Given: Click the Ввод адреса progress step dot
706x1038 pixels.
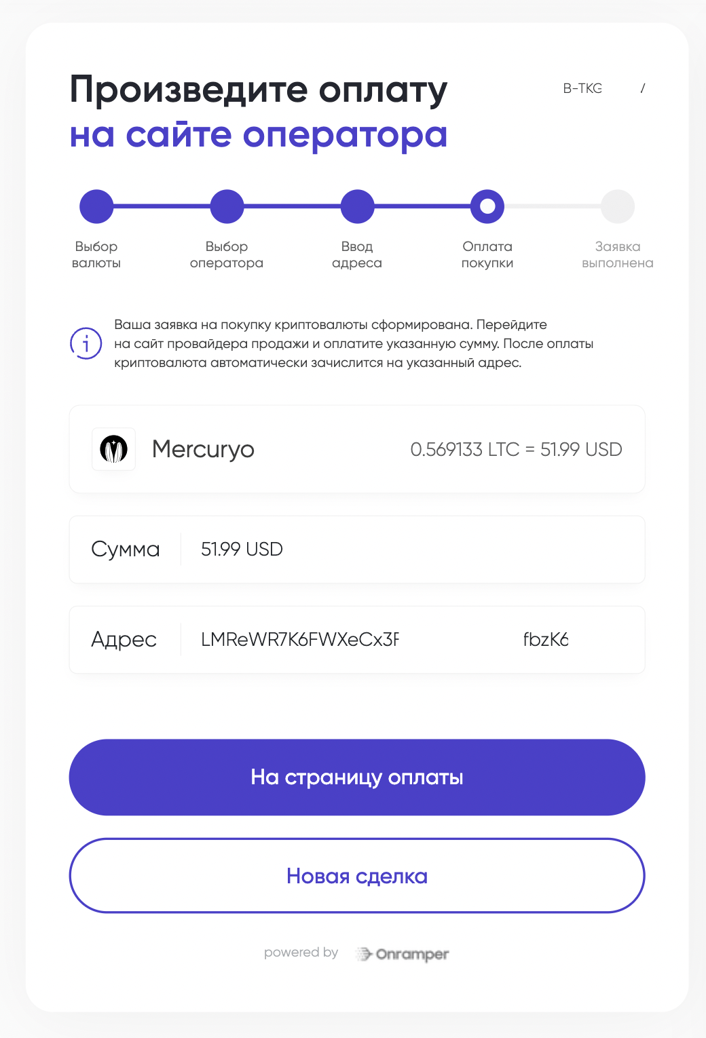Looking at the screenshot, I should 356,206.
